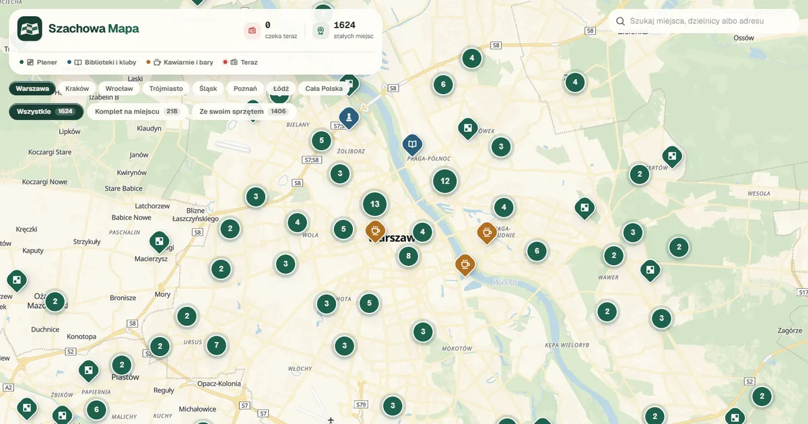Click the Szachowa Mapa title text
808x424 pixels.
[x=94, y=29]
